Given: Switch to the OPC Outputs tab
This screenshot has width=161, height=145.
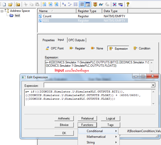Looking at the screenshot, I should click(76, 40).
